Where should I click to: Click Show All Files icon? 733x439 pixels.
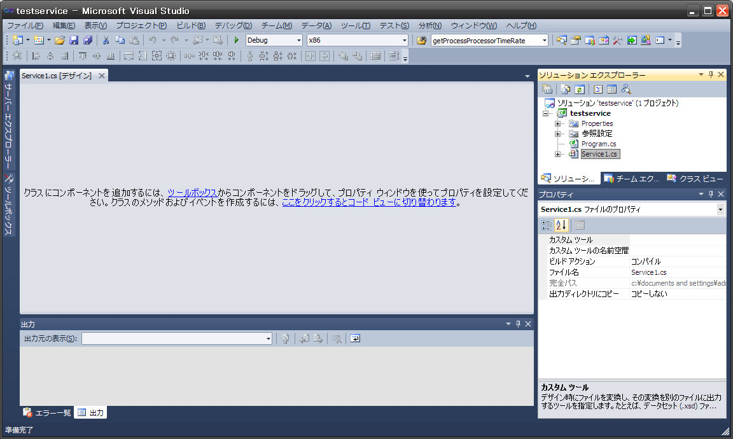(x=565, y=89)
